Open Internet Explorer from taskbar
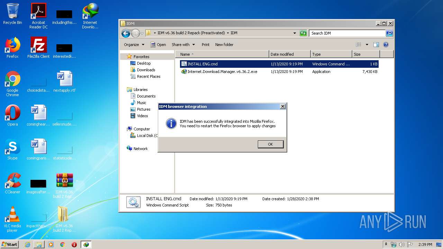The height and width of the screenshot is (249, 443). 27,245
